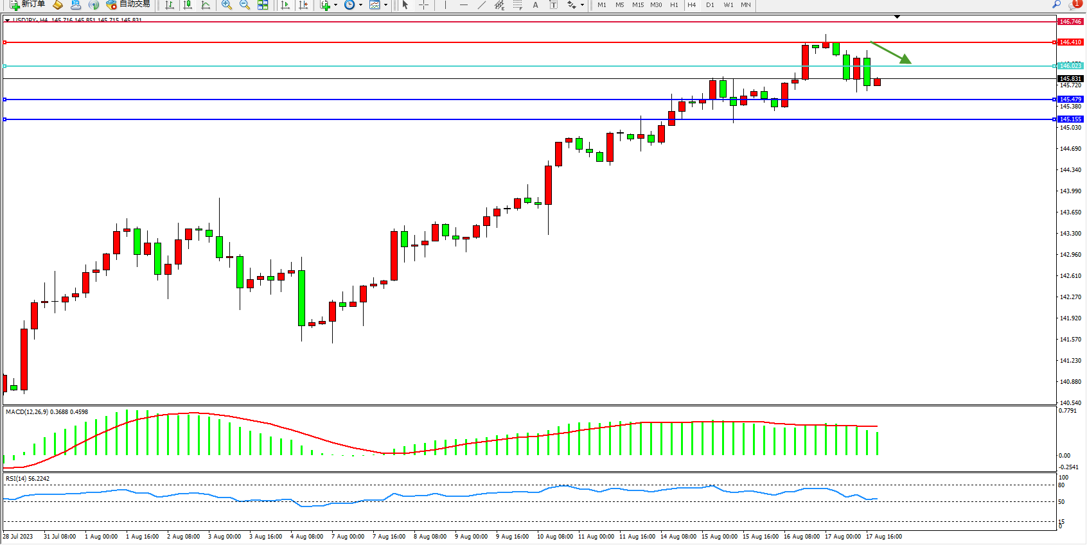Switch chart to candlestick mode
The height and width of the screenshot is (545, 1087).
188,4
